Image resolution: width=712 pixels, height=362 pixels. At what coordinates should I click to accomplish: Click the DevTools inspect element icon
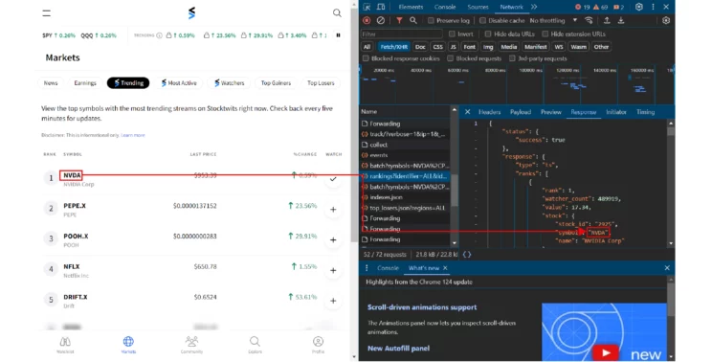click(x=367, y=7)
